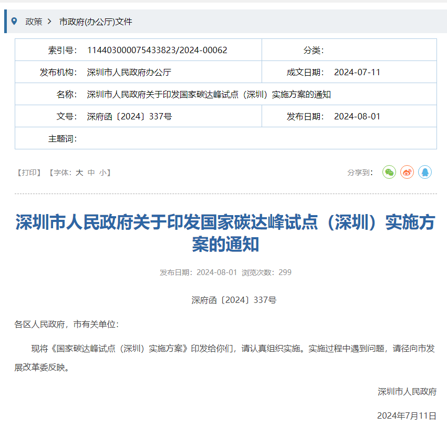Select the 成文日期 value 2024-07-11
The height and width of the screenshot is (426, 447).
(x=357, y=72)
